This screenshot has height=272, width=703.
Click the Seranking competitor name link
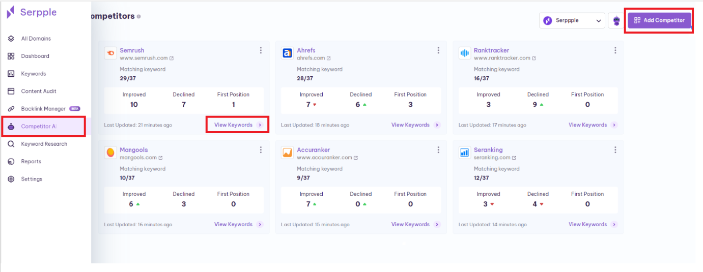(488, 150)
